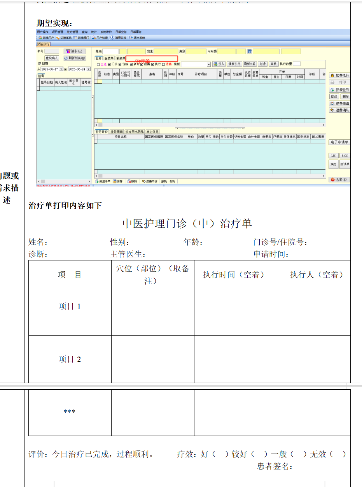
Task: Click the 新增业务 button
Action: (x=339, y=90)
